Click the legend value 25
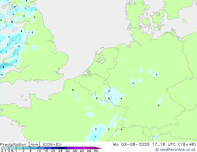The height and width of the screenshot is (152, 197). [x=60, y=151]
